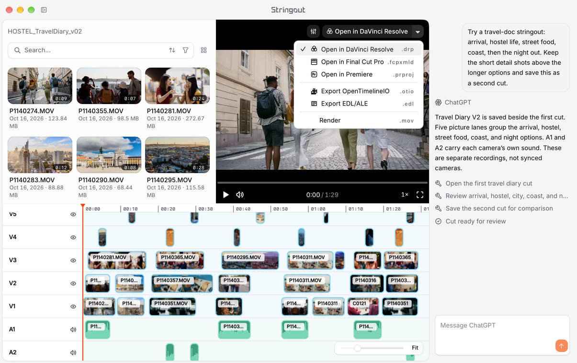Expand 'Open the first travel diary cut' step
The height and width of the screenshot is (363, 577).
488,183
